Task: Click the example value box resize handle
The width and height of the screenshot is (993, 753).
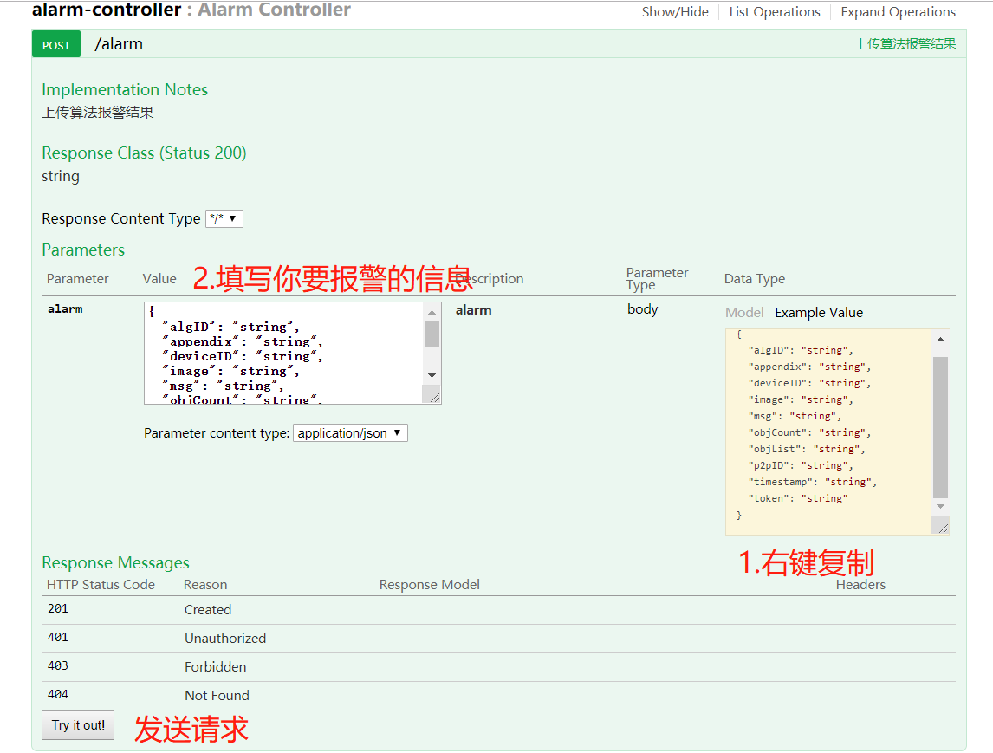Action: [x=943, y=529]
